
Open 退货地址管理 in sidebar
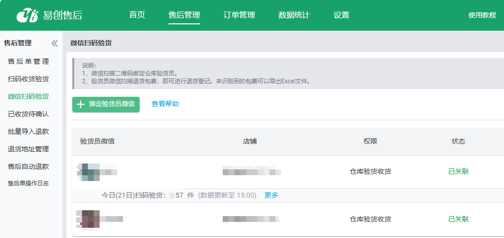28,149
